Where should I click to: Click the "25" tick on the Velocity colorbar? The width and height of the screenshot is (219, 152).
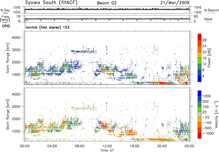[204, 112]
